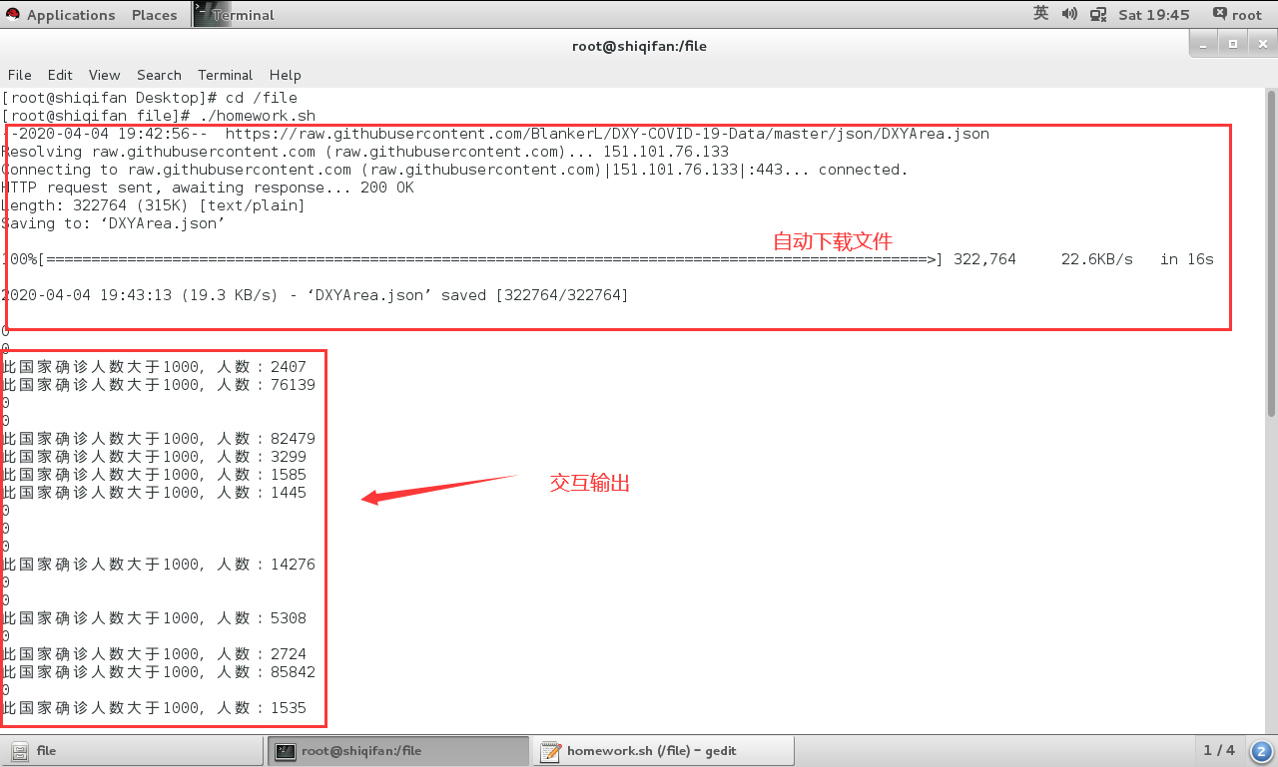Click output line with count 1445

coord(155,493)
